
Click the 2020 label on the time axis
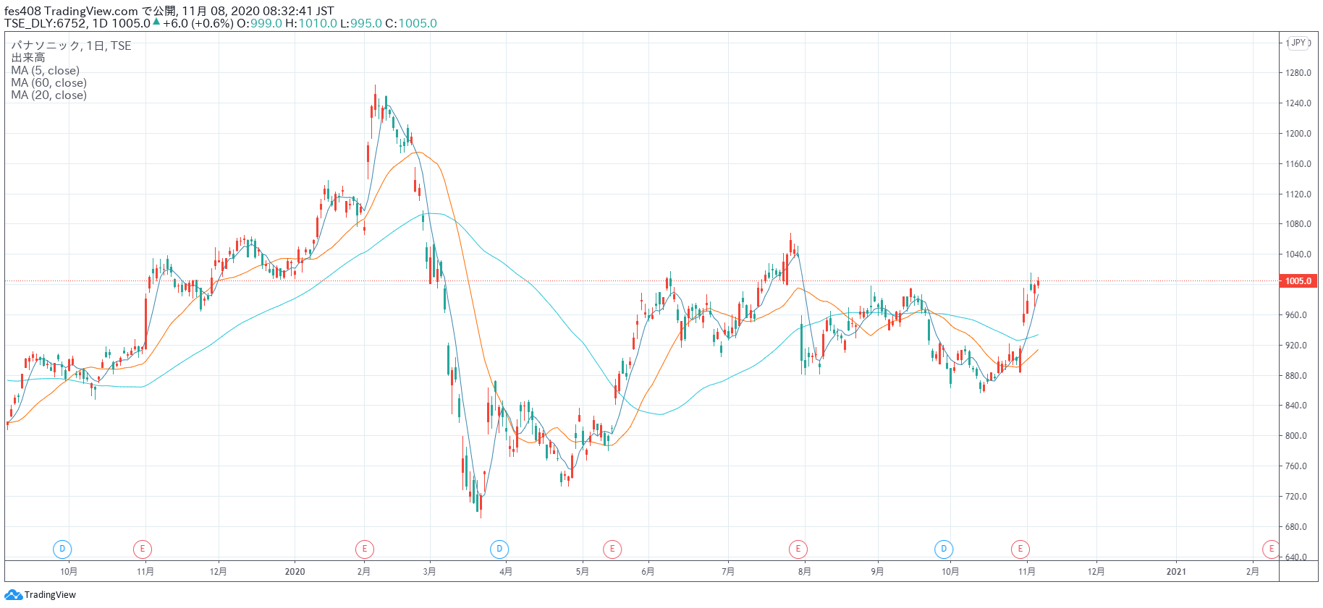295,572
